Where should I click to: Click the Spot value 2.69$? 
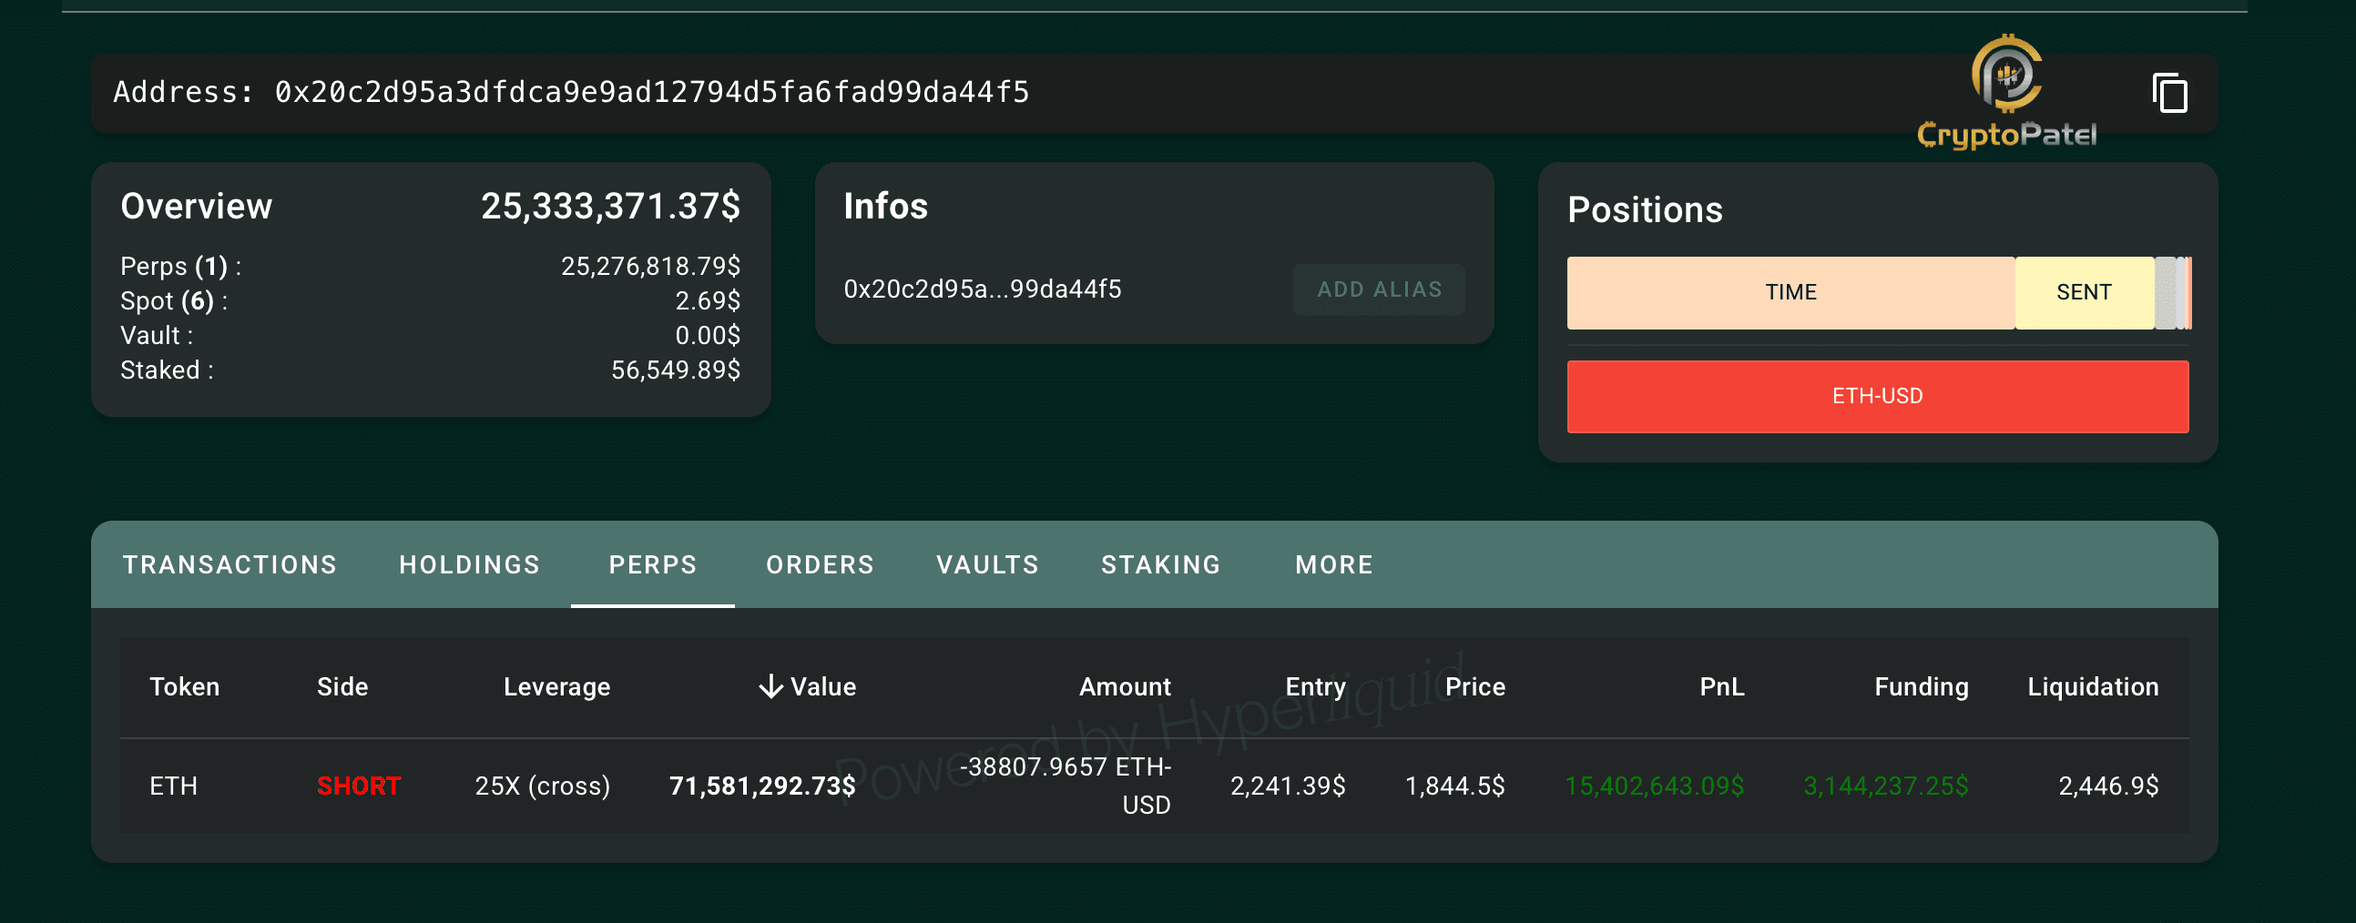pyautogui.click(x=707, y=300)
